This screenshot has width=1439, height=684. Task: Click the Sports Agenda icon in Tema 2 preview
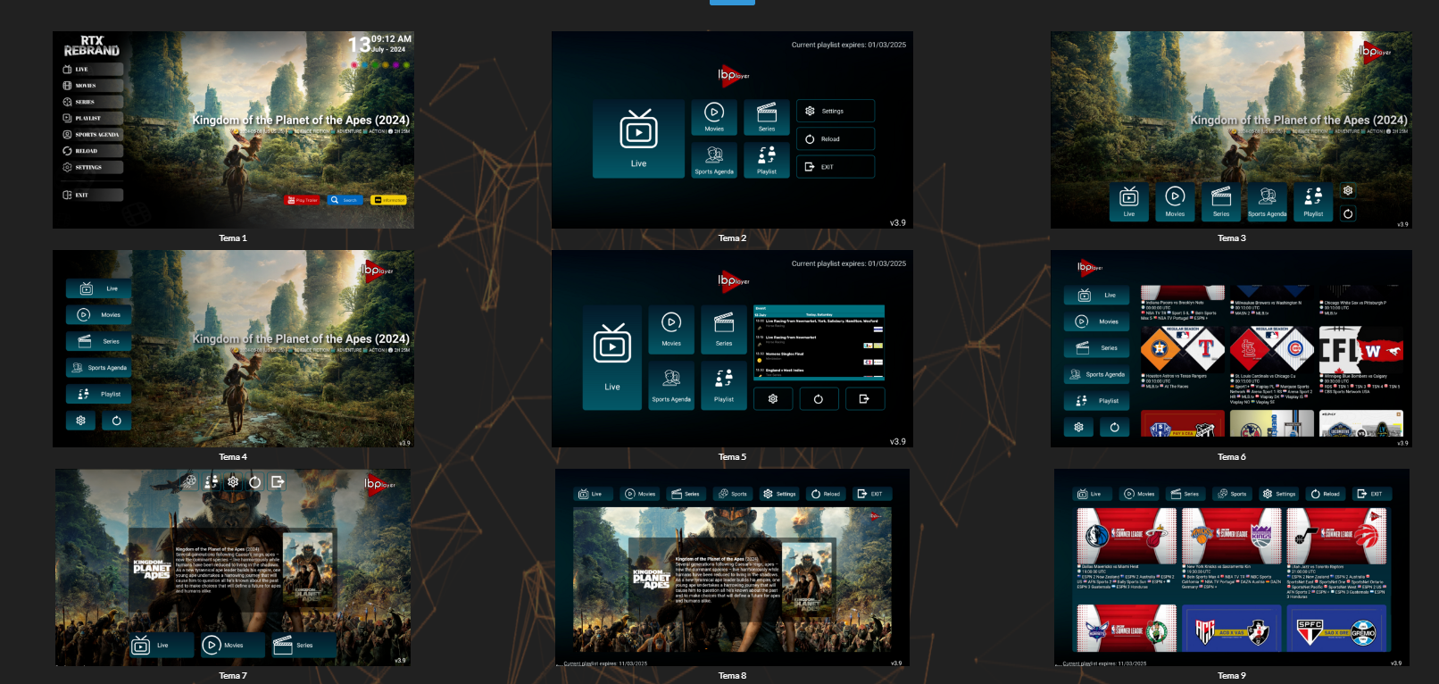[714, 155]
